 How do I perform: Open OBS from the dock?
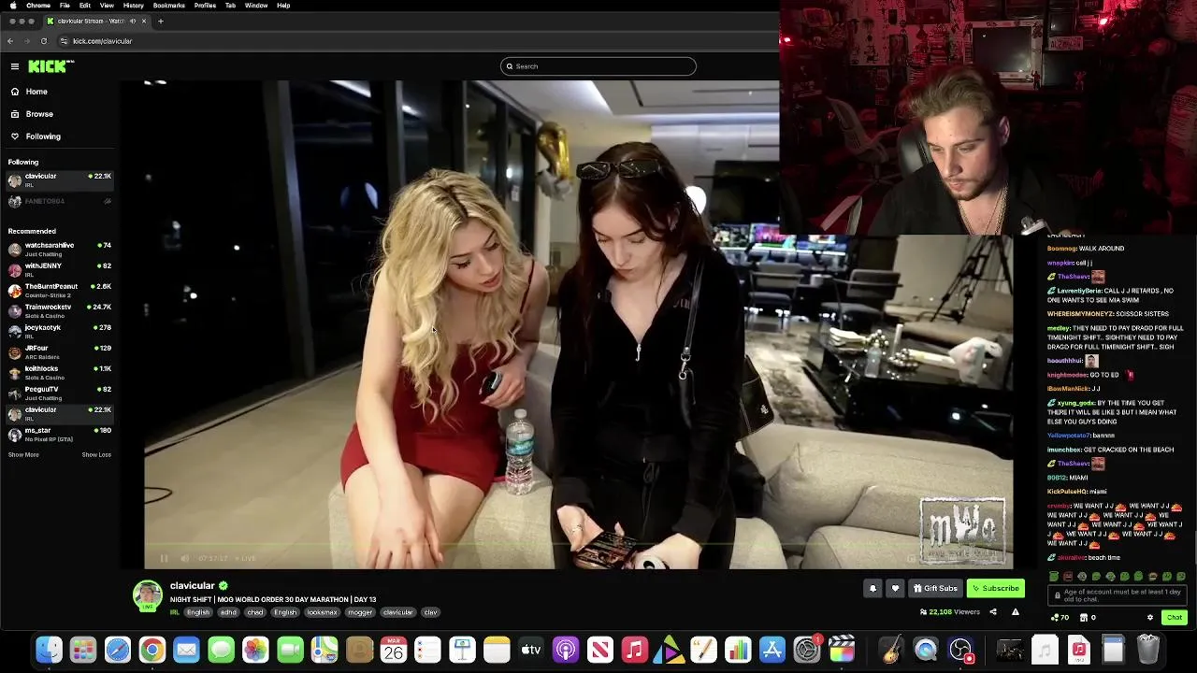coord(960,650)
